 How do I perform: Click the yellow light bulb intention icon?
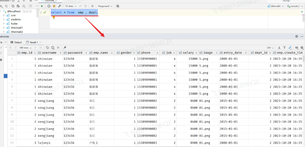(54, 17)
